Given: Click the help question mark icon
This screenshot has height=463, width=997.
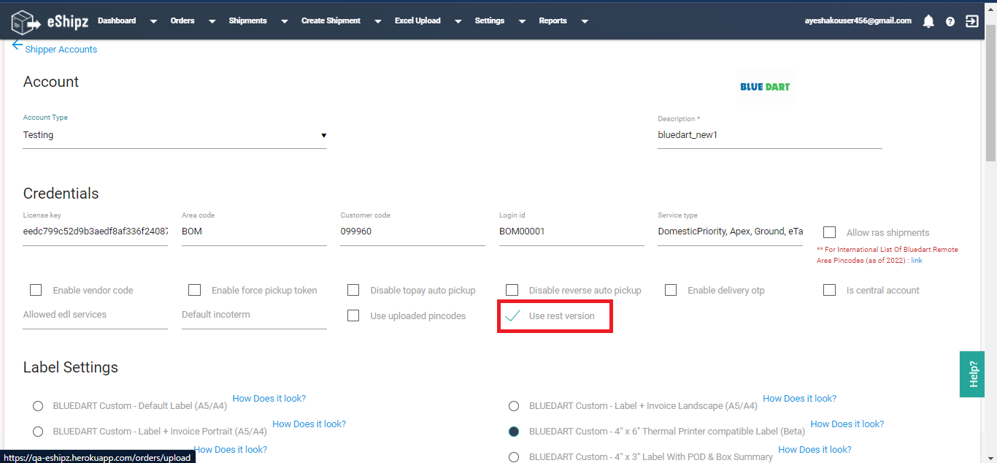Looking at the screenshot, I should coord(950,21).
